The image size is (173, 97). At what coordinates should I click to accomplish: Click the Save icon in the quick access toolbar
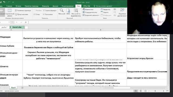tap(1, 2)
